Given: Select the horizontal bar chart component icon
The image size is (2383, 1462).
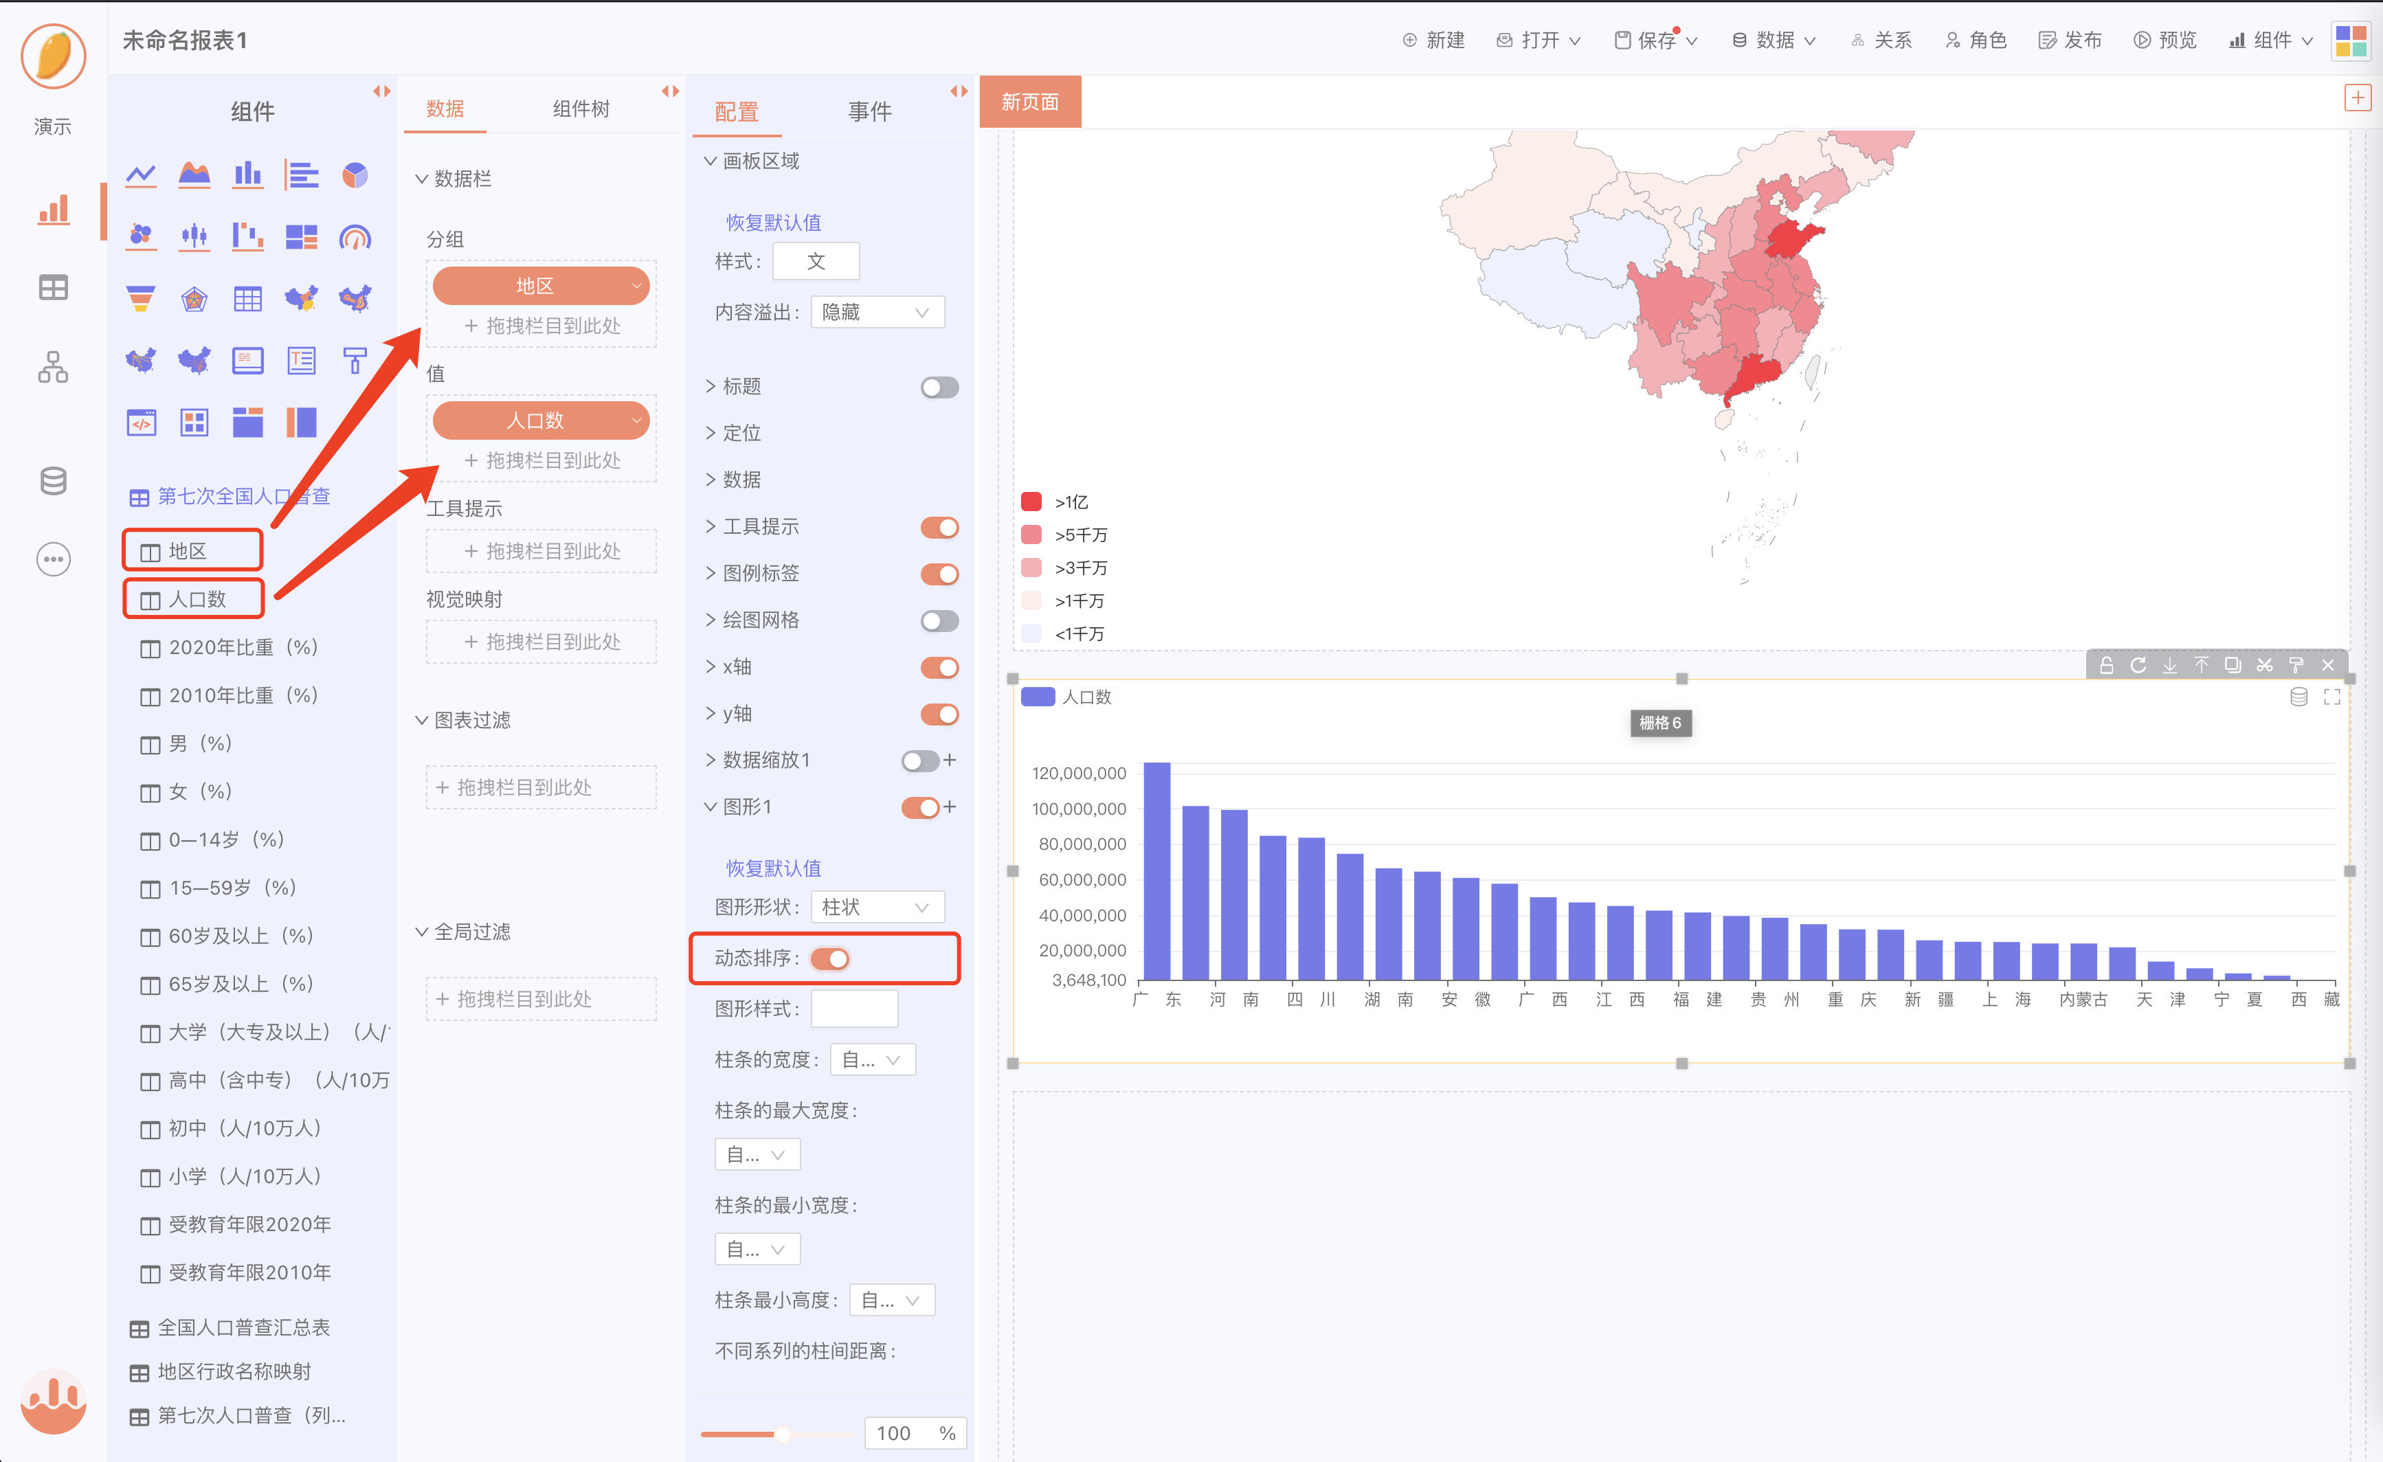Looking at the screenshot, I should click(x=302, y=175).
